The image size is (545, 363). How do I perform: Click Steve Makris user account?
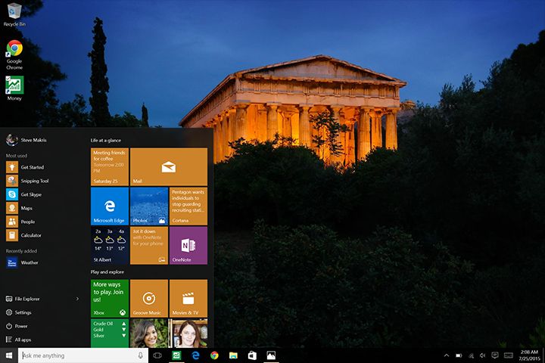pos(30,139)
